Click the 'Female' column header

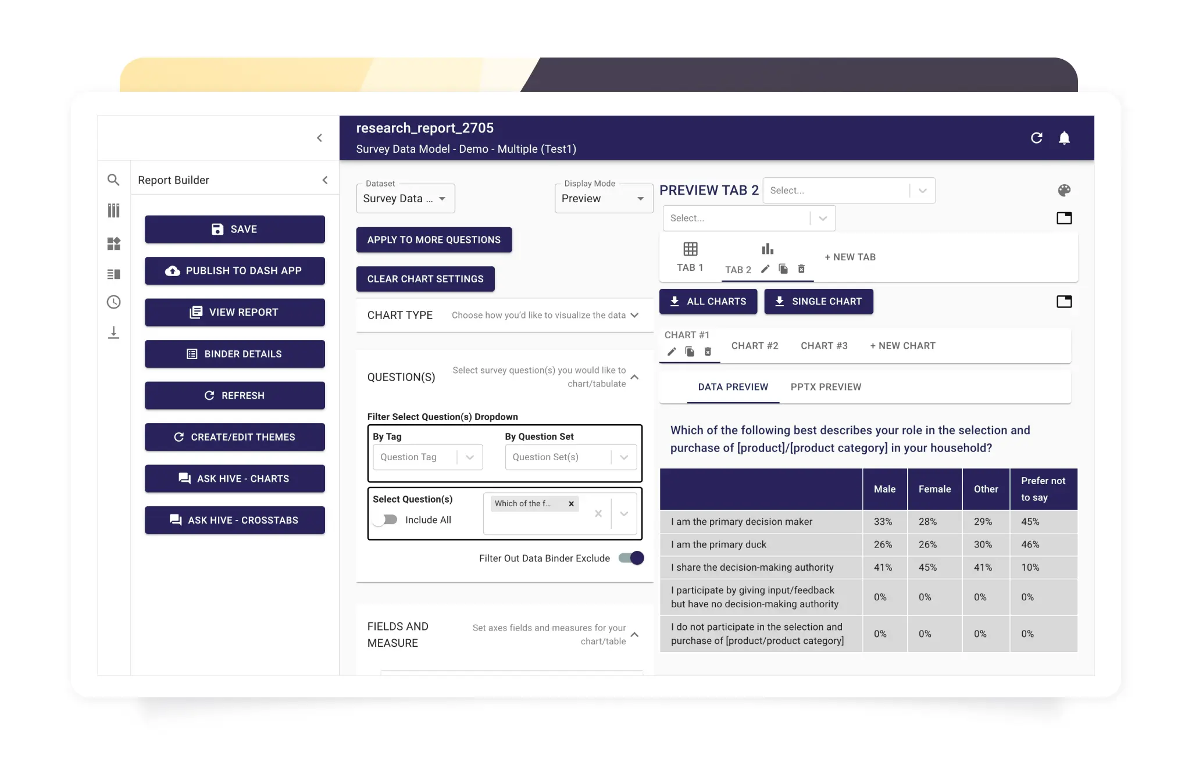[934, 489]
